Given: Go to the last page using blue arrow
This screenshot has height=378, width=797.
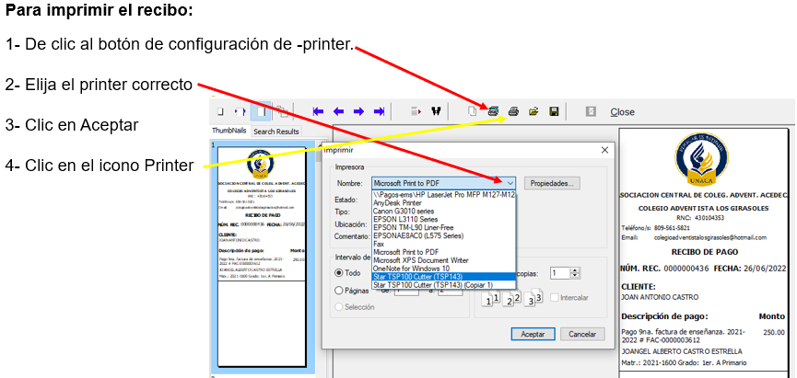Looking at the screenshot, I should coord(380,111).
